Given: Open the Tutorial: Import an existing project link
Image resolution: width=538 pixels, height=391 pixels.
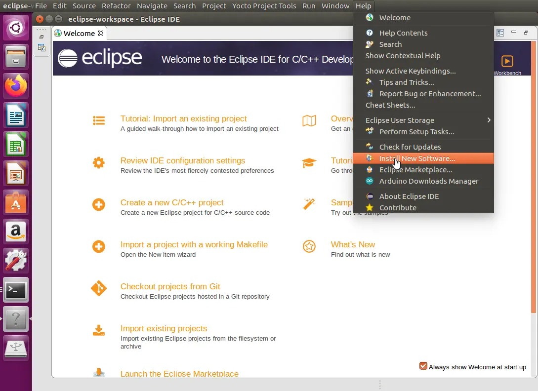Looking at the screenshot, I should (x=183, y=118).
